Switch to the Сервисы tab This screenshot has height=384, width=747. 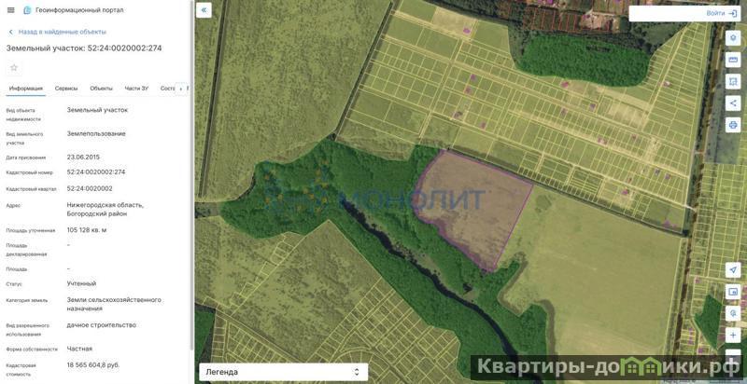[66, 89]
